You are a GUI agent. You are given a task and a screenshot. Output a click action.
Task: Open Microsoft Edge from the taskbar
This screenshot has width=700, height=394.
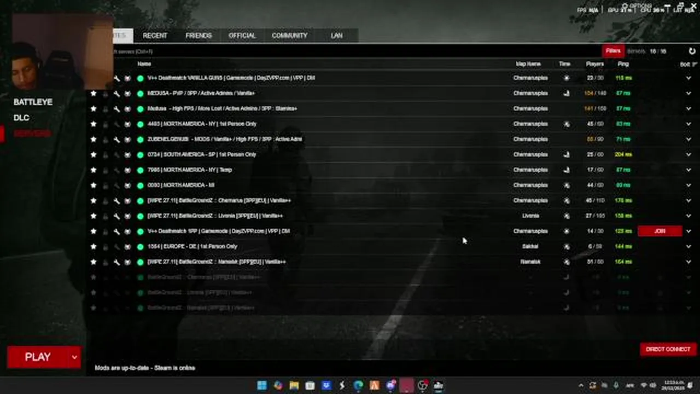coord(358,386)
